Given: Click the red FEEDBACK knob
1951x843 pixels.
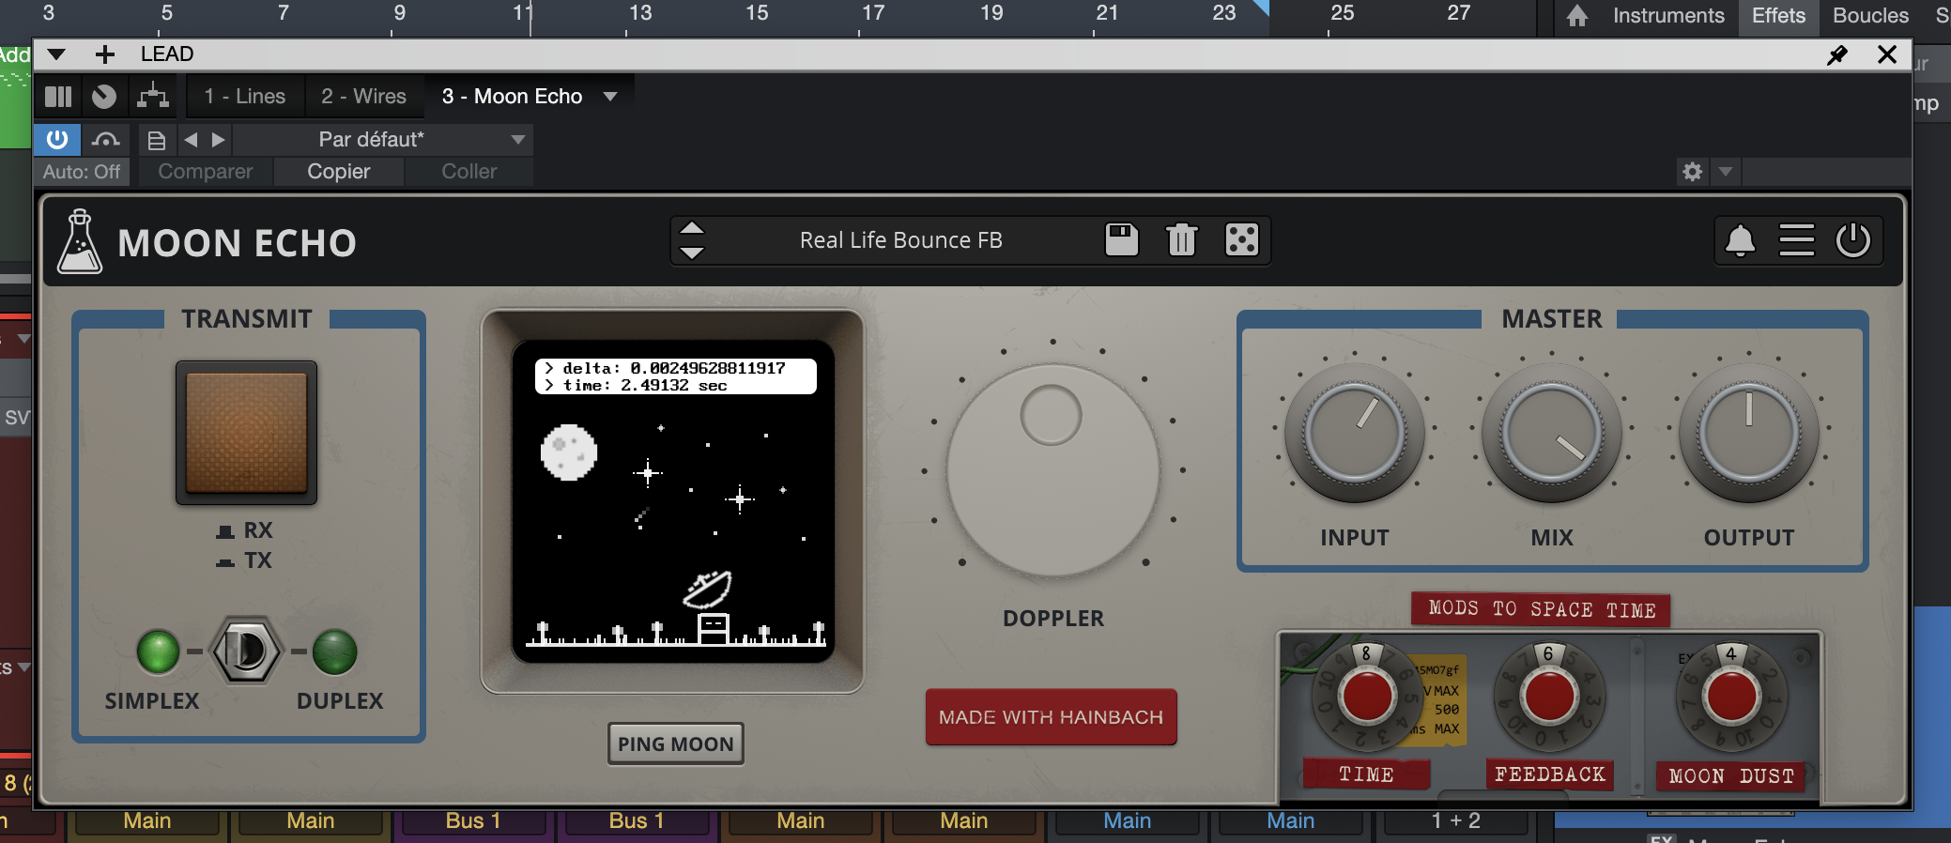Looking at the screenshot, I should click(1549, 697).
